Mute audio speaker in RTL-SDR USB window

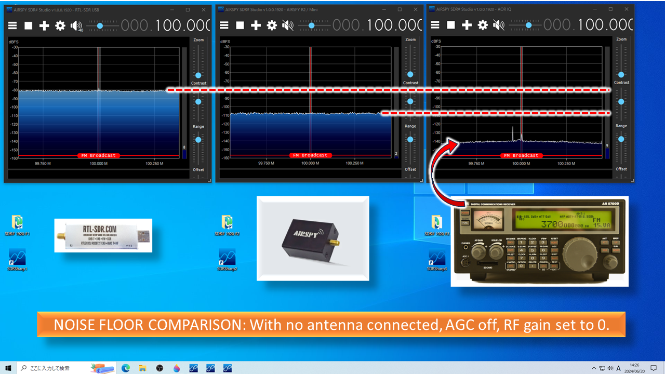point(76,25)
